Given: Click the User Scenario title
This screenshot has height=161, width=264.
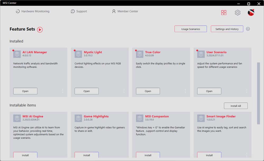Looking at the screenshot, I should tap(216, 52).
